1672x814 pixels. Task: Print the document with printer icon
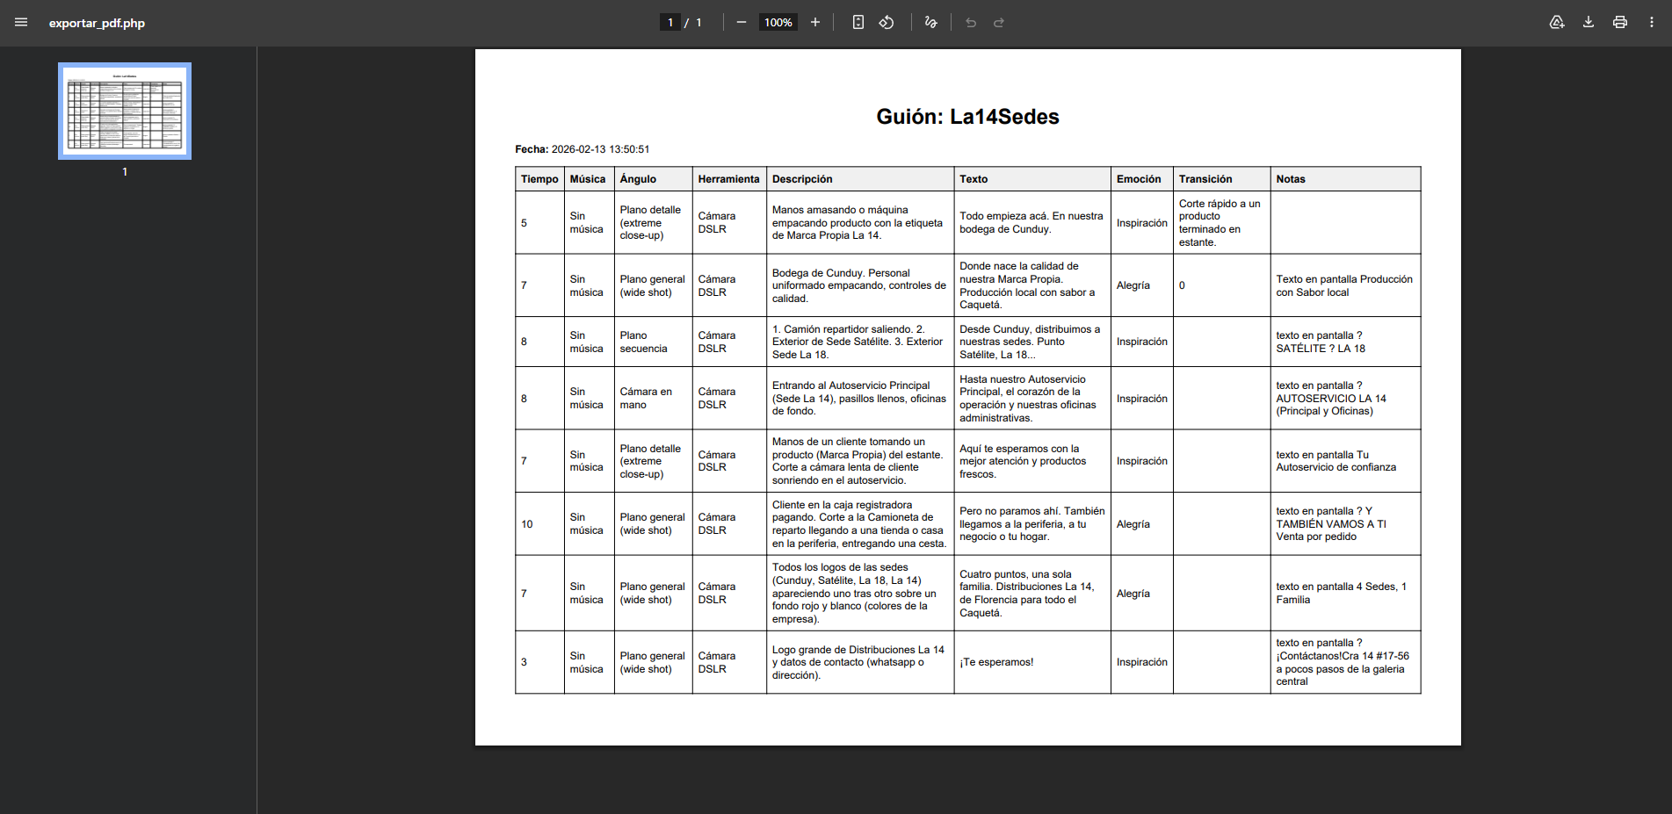click(1620, 23)
